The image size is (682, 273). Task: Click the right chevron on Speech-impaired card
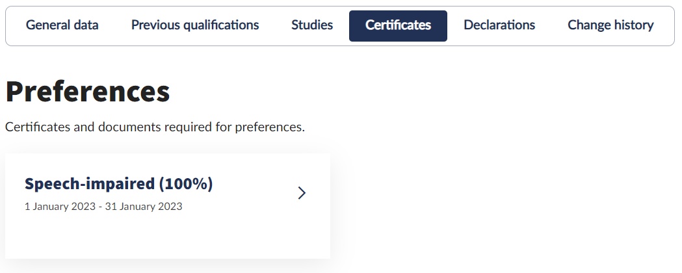coord(301,193)
